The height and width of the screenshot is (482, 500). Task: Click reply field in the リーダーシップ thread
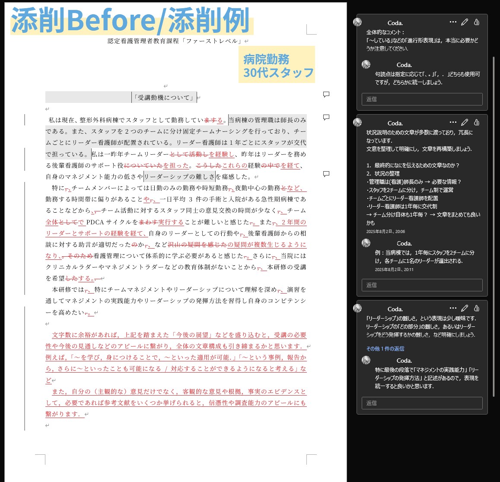tap(422, 403)
